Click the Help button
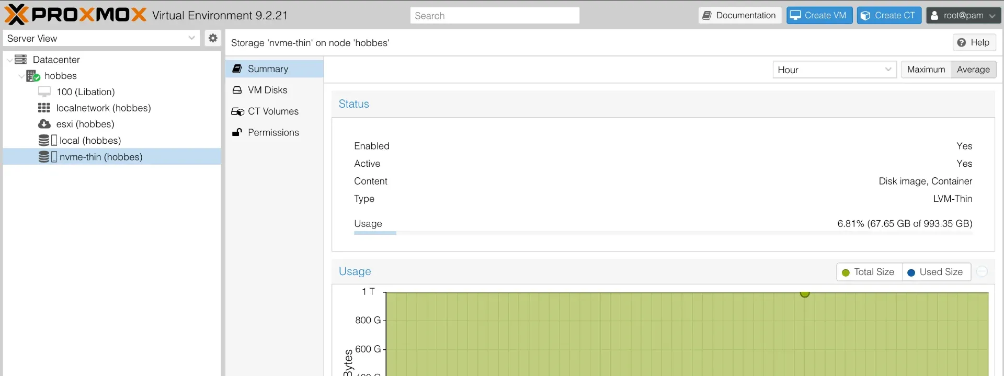 pyautogui.click(x=974, y=42)
